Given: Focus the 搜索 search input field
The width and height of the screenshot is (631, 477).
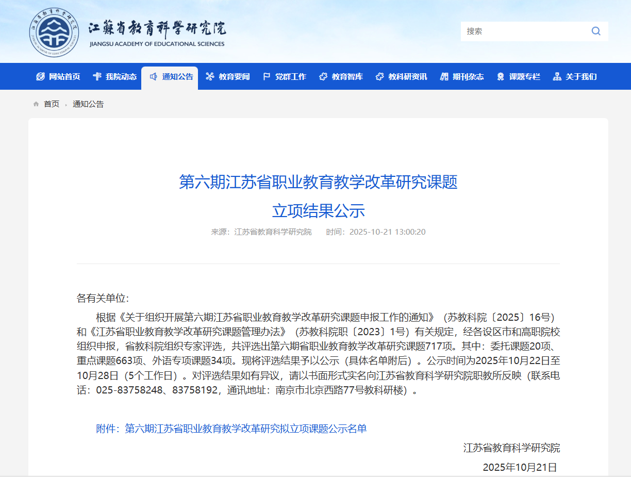Looking at the screenshot, I should coord(523,31).
